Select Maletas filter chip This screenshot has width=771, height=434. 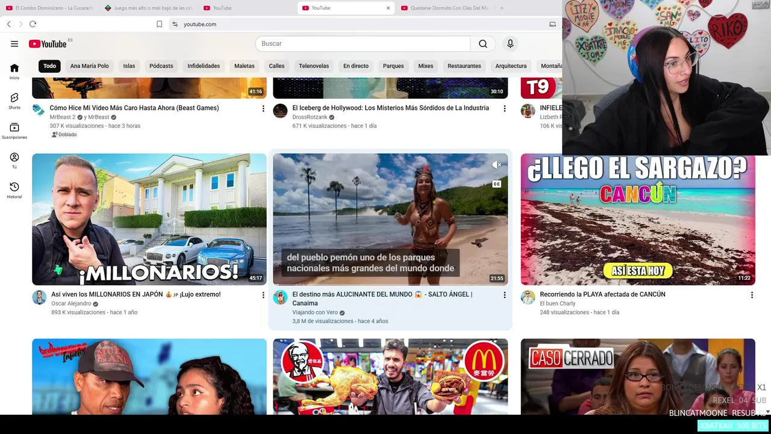245,66
